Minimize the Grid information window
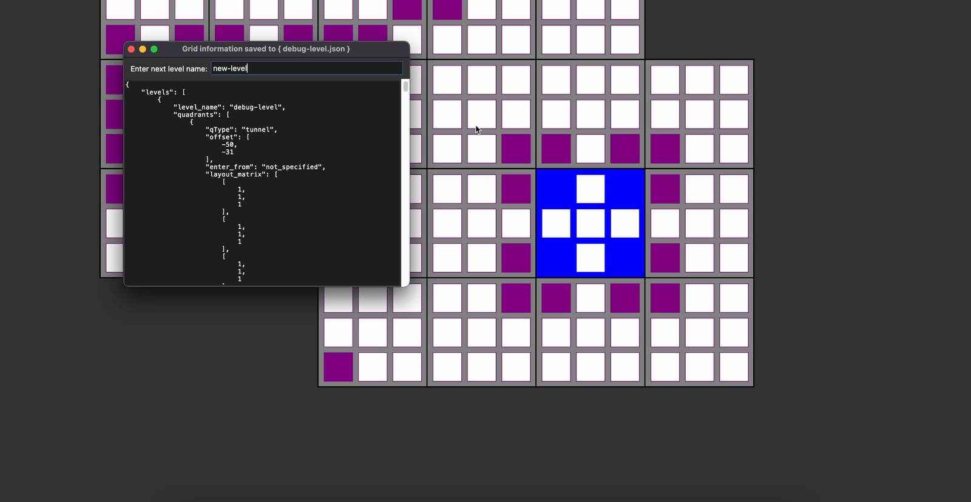This screenshot has height=502, width=971. 143,49
